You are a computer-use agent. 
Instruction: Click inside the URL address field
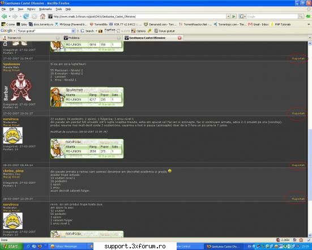pos(139,16)
